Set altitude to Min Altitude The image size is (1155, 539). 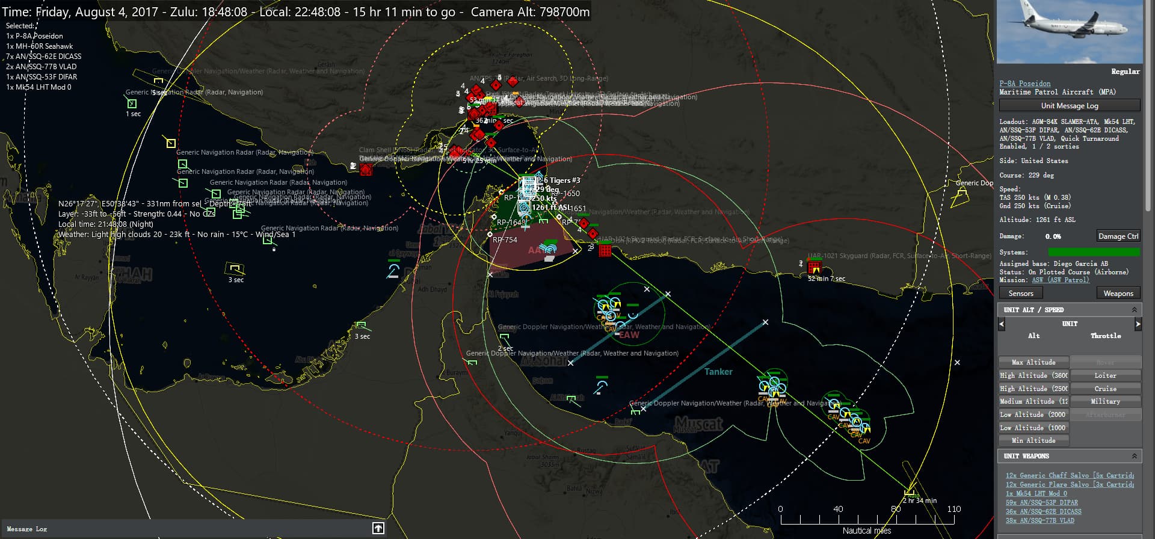click(1033, 440)
